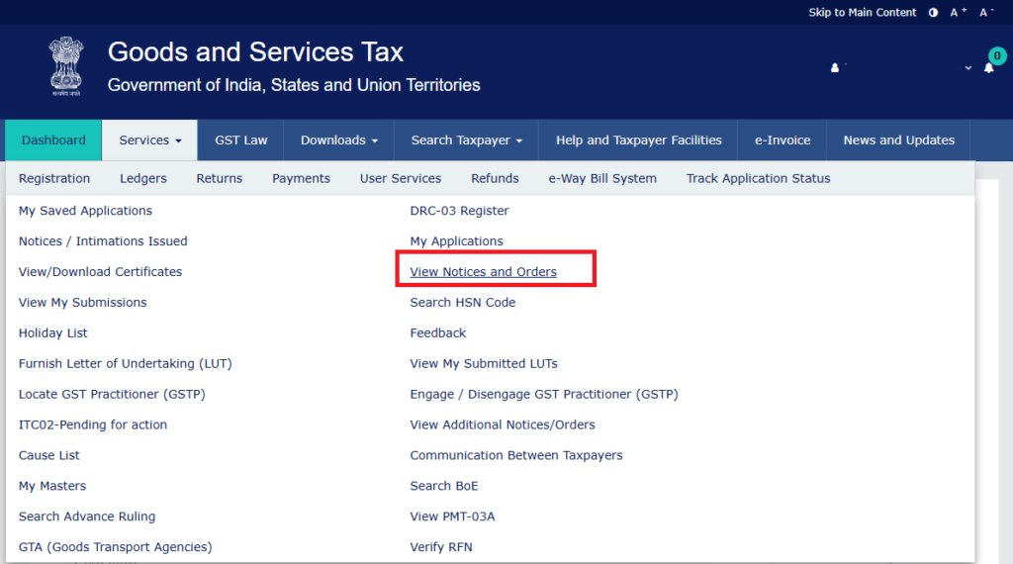Image resolution: width=1013 pixels, height=564 pixels.
Task: Expand the Search Taxpayer dropdown
Action: pos(466,141)
